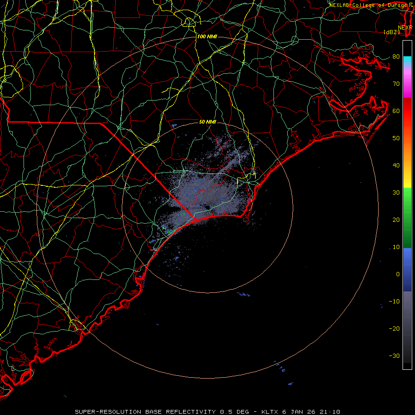This screenshot has height=415, width=415.
Task: Click the 0 value on the dBZ scale
Action: point(398,274)
